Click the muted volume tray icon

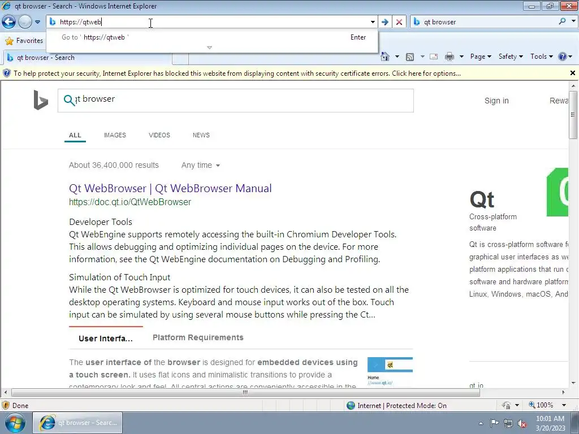522,423
